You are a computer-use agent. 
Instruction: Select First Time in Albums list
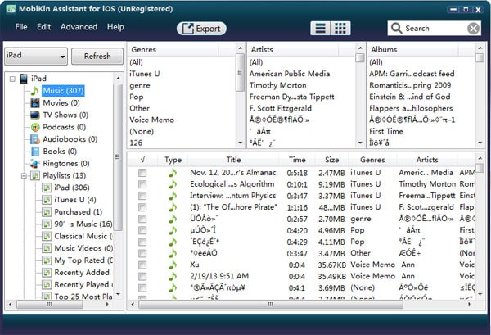click(386, 131)
